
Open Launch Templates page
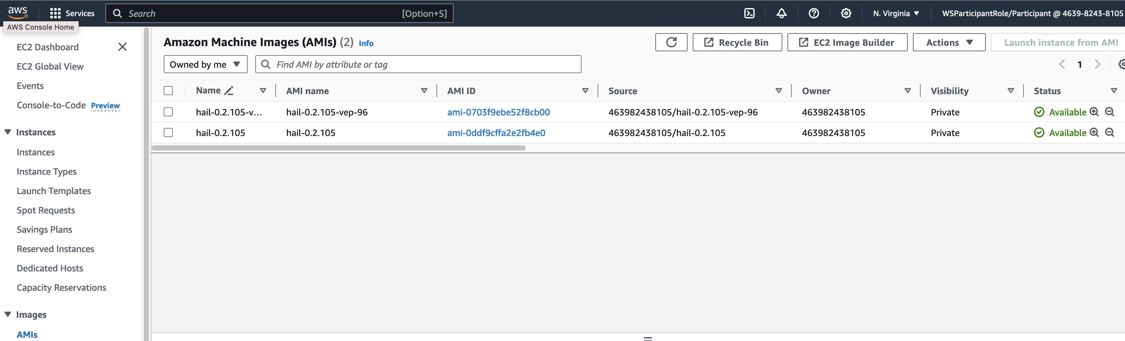click(54, 191)
